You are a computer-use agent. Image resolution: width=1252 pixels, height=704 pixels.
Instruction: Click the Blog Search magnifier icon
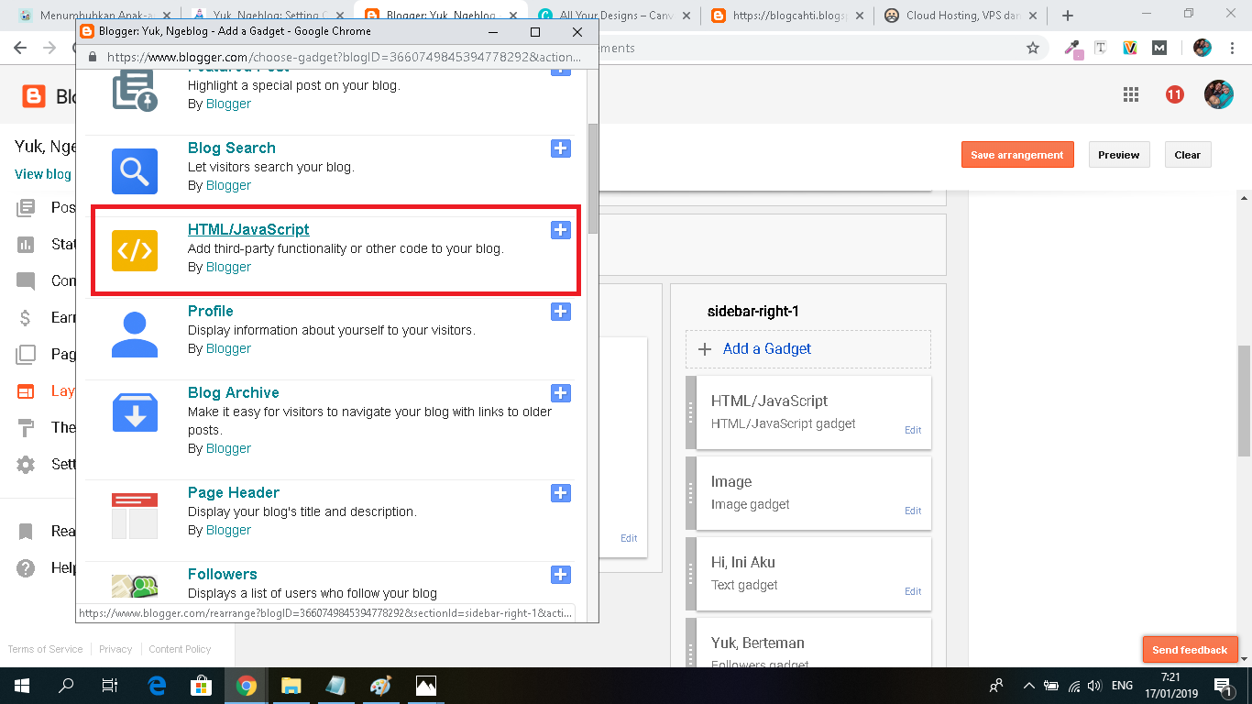[135, 170]
